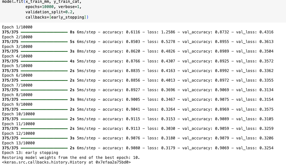286x166 pixels.
Task: Click the '8s 6ms/step' timing text
Action: pyautogui.click(x=83, y=32)
